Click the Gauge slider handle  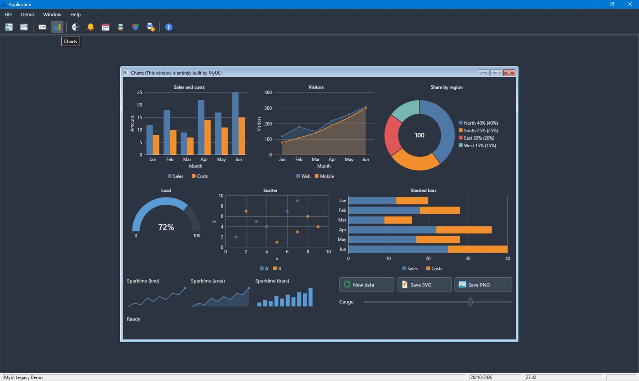(470, 302)
